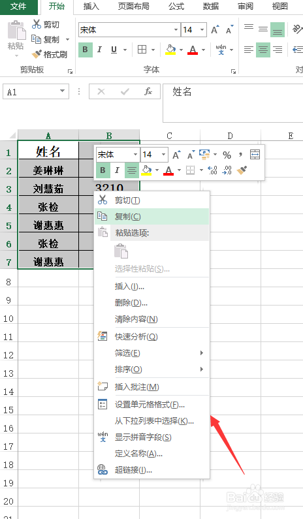Screen dimensions: 303x519
Task: Open ribbon font size dropdown (14)
Action: tap(202, 30)
